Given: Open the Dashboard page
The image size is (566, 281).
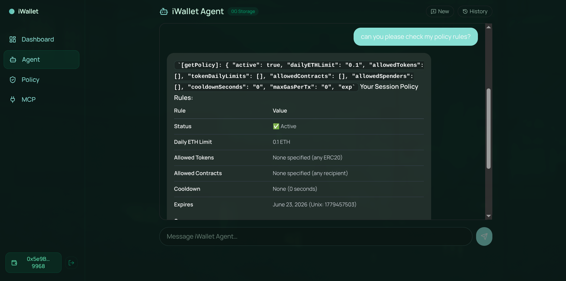Looking at the screenshot, I should tap(41, 39).
